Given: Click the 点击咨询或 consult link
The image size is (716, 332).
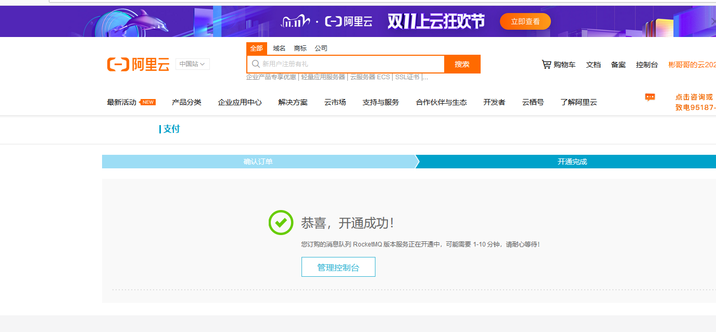Looking at the screenshot, I should (694, 97).
